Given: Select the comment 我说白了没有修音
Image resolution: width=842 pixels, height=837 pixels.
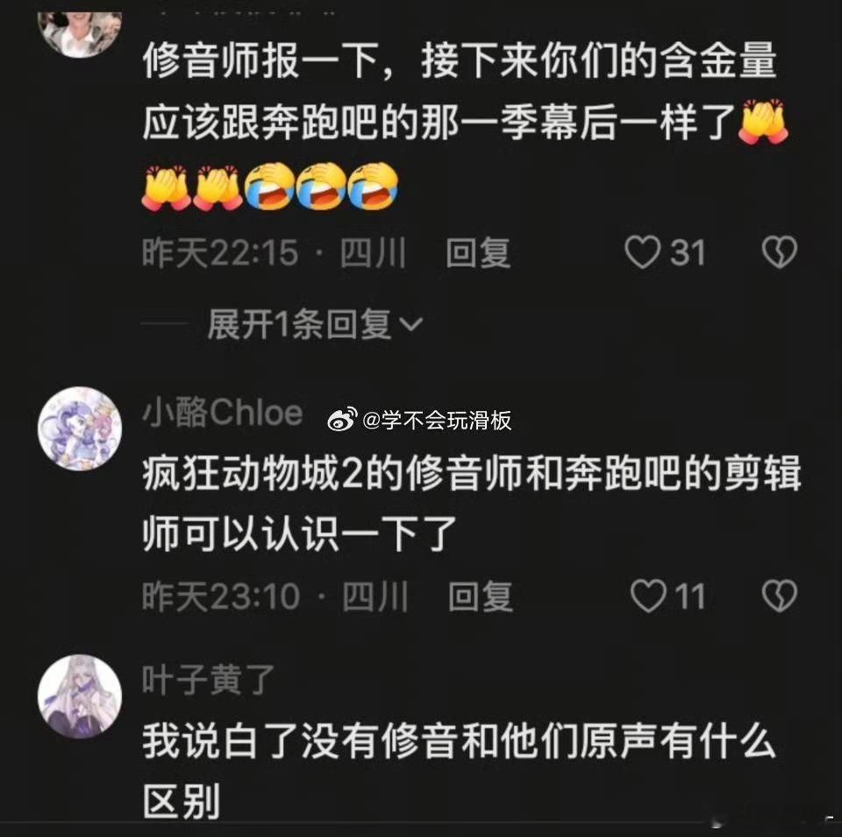Looking at the screenshot, I should pos(459,770).
